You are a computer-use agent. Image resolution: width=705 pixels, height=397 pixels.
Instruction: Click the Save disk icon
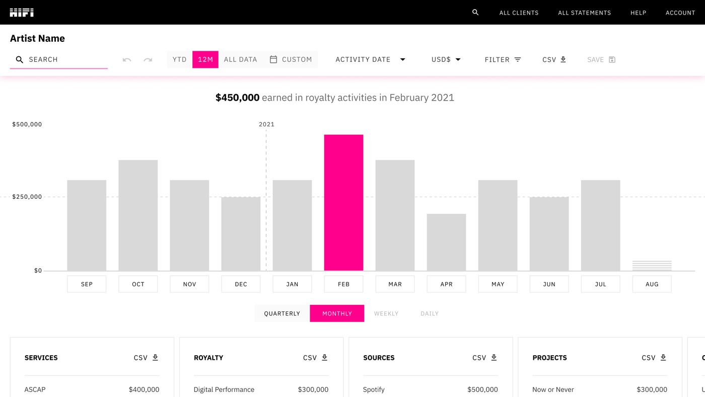click(x=612, y=59)
